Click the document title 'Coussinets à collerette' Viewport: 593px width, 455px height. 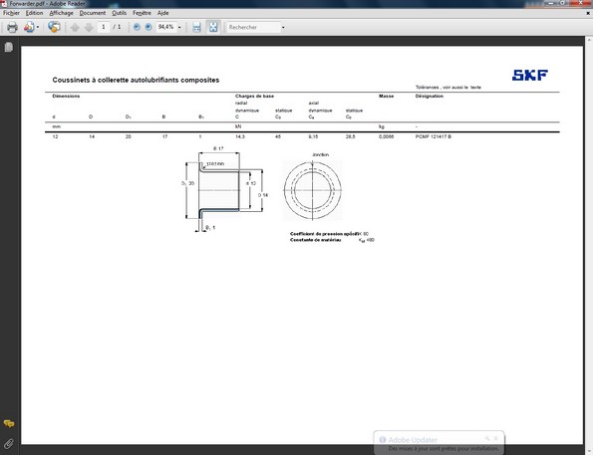click(136, 80)
